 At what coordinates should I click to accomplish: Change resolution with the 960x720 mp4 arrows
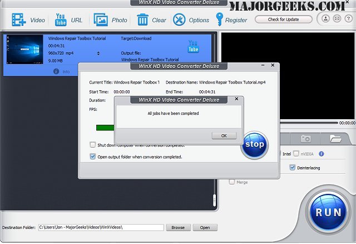coord(98,53)
